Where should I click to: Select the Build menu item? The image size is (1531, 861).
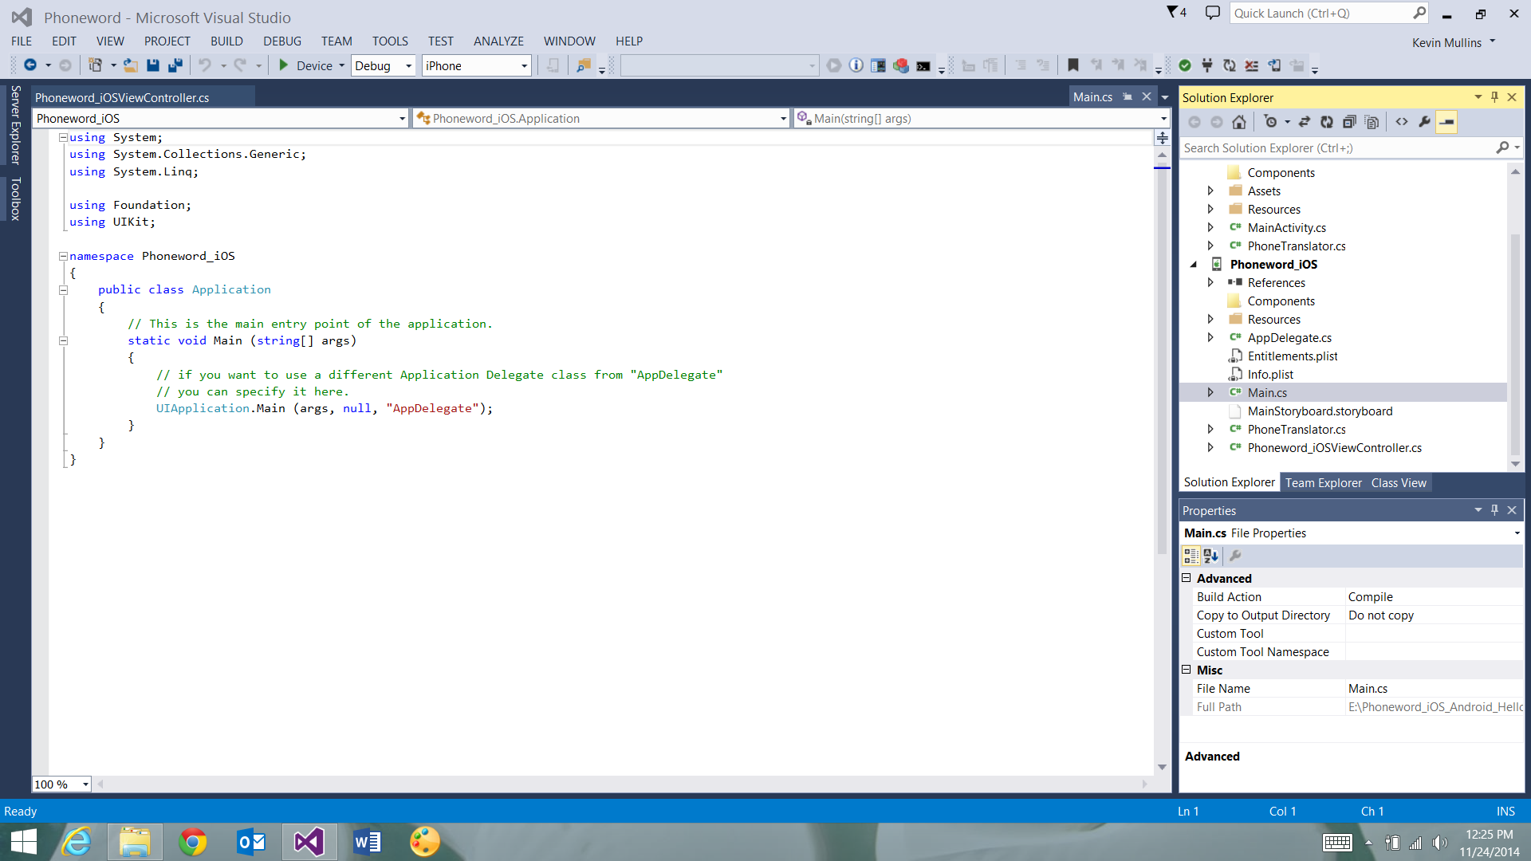pyautogui.click(x=226, y=40)
